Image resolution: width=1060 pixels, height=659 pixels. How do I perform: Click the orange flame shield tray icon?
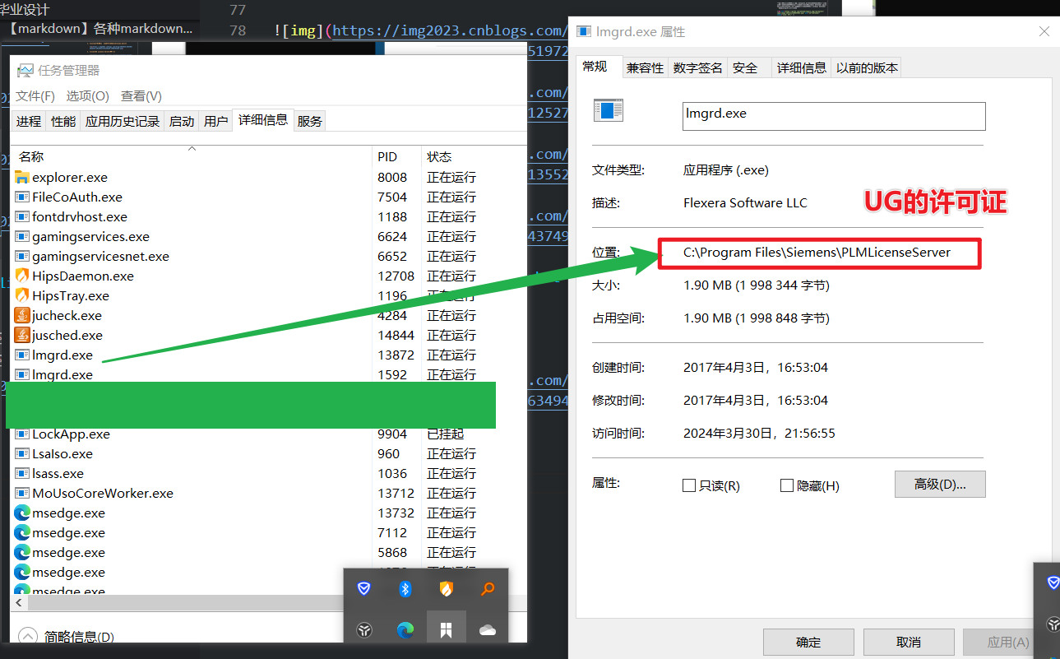446,588
